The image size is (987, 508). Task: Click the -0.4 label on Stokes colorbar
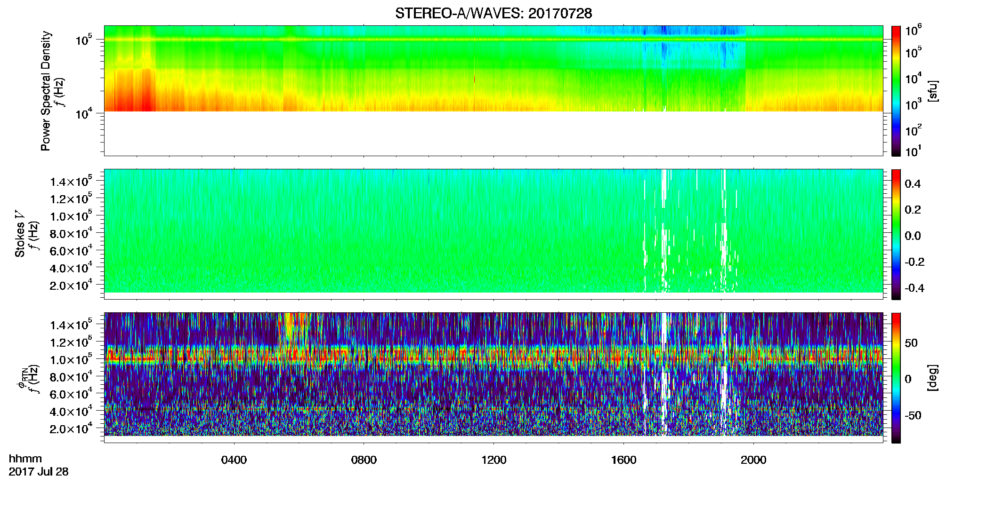[914, 288]
